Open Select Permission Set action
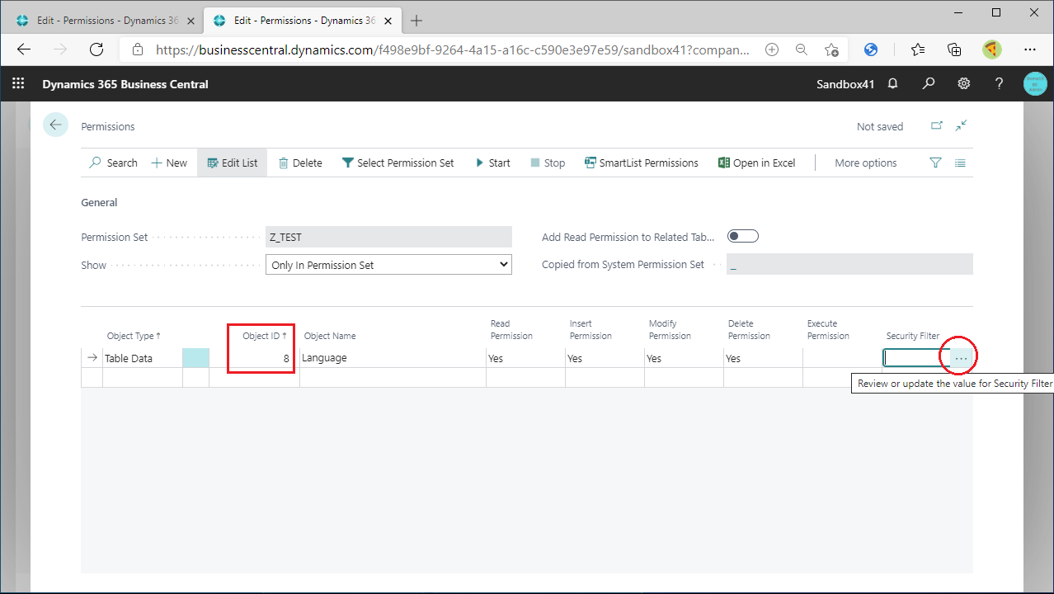Viewport: 1054px width, 594px height. pos(398,163)
